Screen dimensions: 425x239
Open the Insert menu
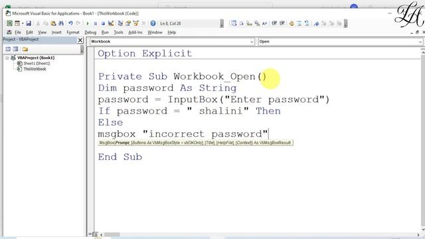pyautogui.click(x=56, y=33)
